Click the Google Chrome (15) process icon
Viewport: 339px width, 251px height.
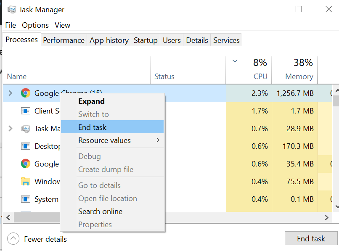tap(26, 93)
